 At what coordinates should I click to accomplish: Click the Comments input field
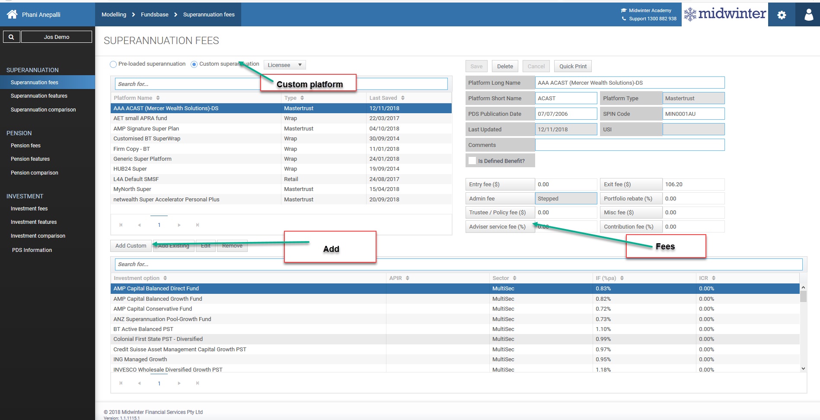coord(630,145)
